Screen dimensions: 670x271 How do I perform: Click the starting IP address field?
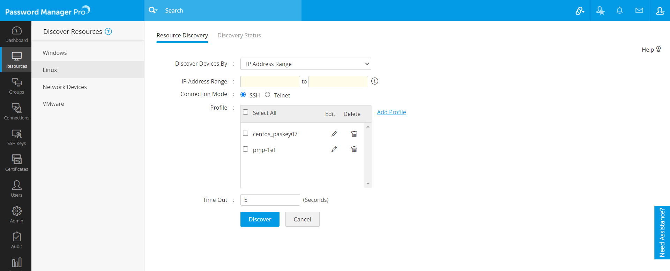(x=270, y=81)
